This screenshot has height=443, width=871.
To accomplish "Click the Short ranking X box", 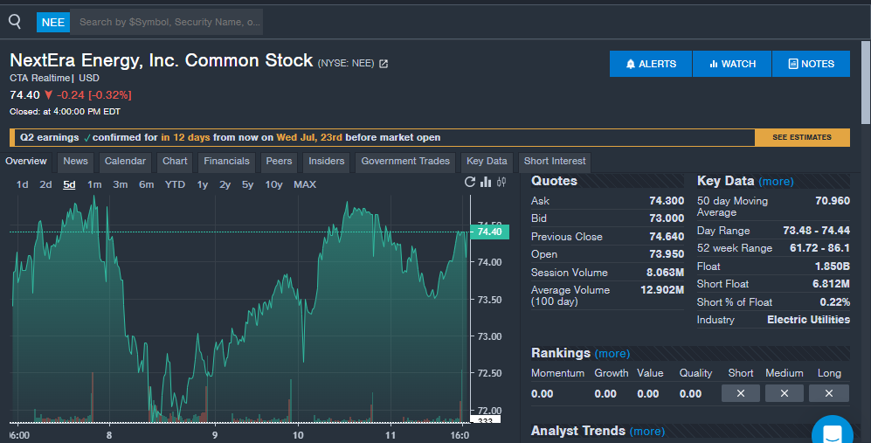I will point(741,393).
